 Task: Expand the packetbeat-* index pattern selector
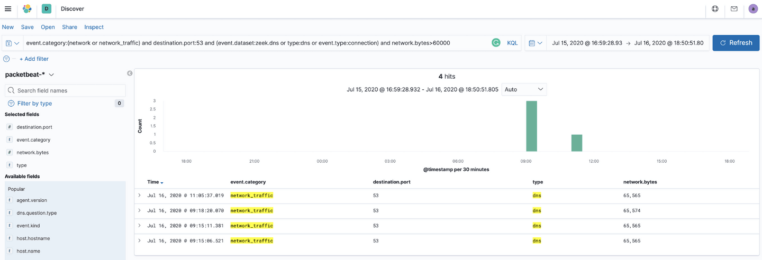30,75
